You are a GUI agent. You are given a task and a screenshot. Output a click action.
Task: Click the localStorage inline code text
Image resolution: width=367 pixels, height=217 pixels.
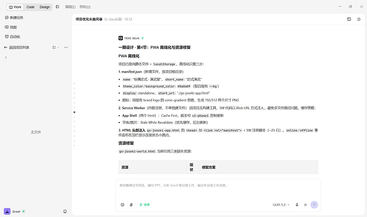pos(164,64)
